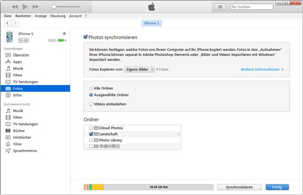
Task: Click the Landschaft folder name
Action: coord(109,134)
